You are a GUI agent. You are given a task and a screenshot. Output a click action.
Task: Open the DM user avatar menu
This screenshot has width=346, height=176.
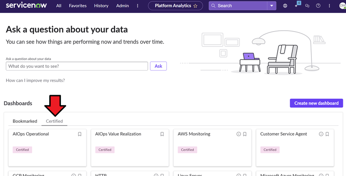click(x=342, y=6)
